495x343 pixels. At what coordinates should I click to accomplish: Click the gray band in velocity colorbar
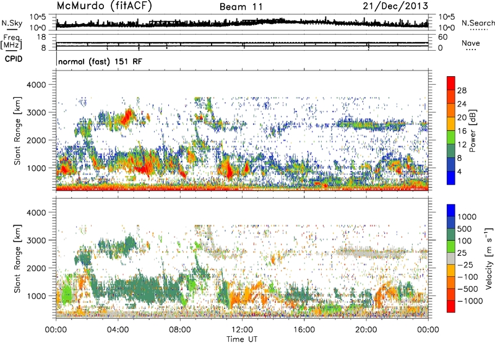click(x=451, y=259)
